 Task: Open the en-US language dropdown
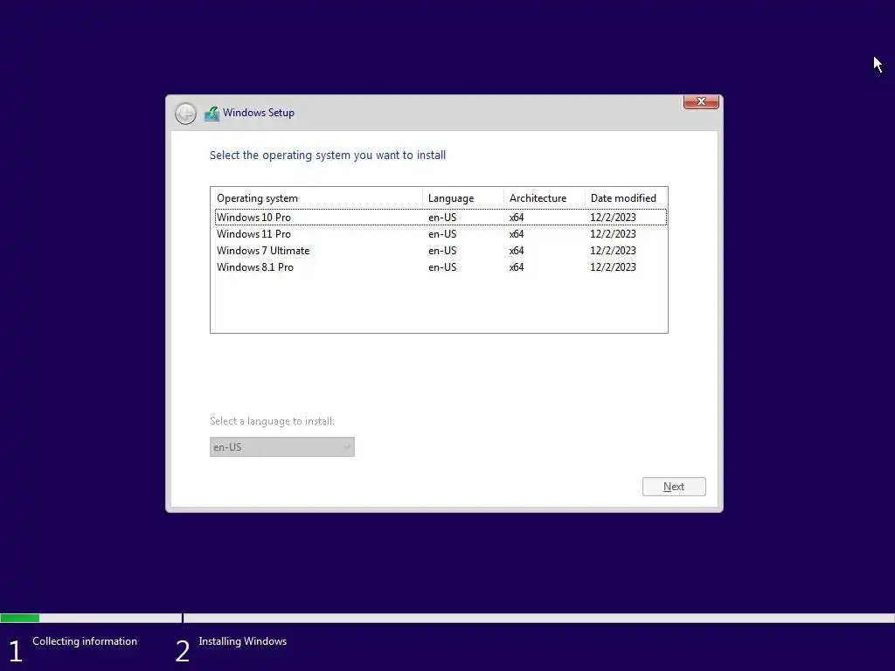click(282, 446)
